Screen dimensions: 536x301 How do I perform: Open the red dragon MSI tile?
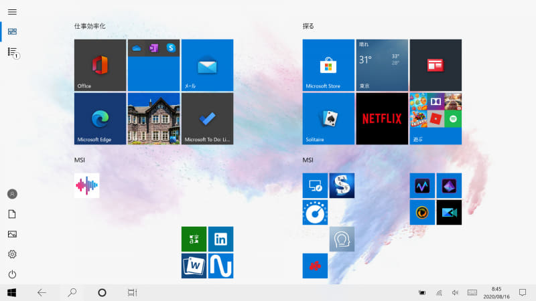click(x=315, y=266)
